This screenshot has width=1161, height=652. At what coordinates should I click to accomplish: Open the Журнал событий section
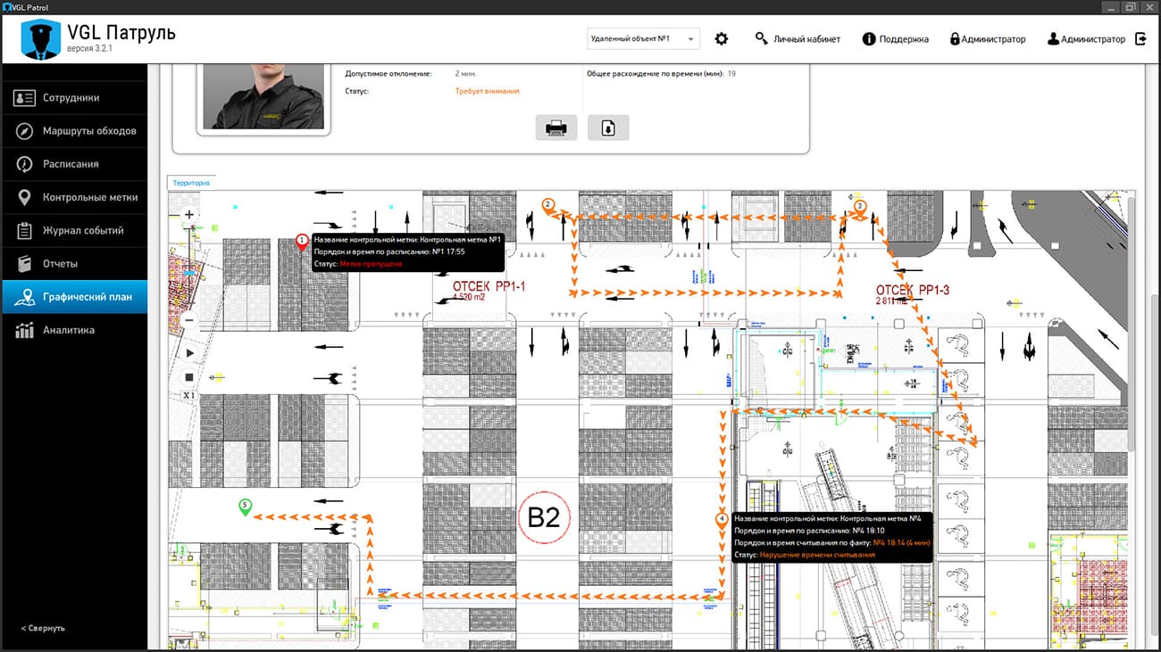[x=73, y=230]
